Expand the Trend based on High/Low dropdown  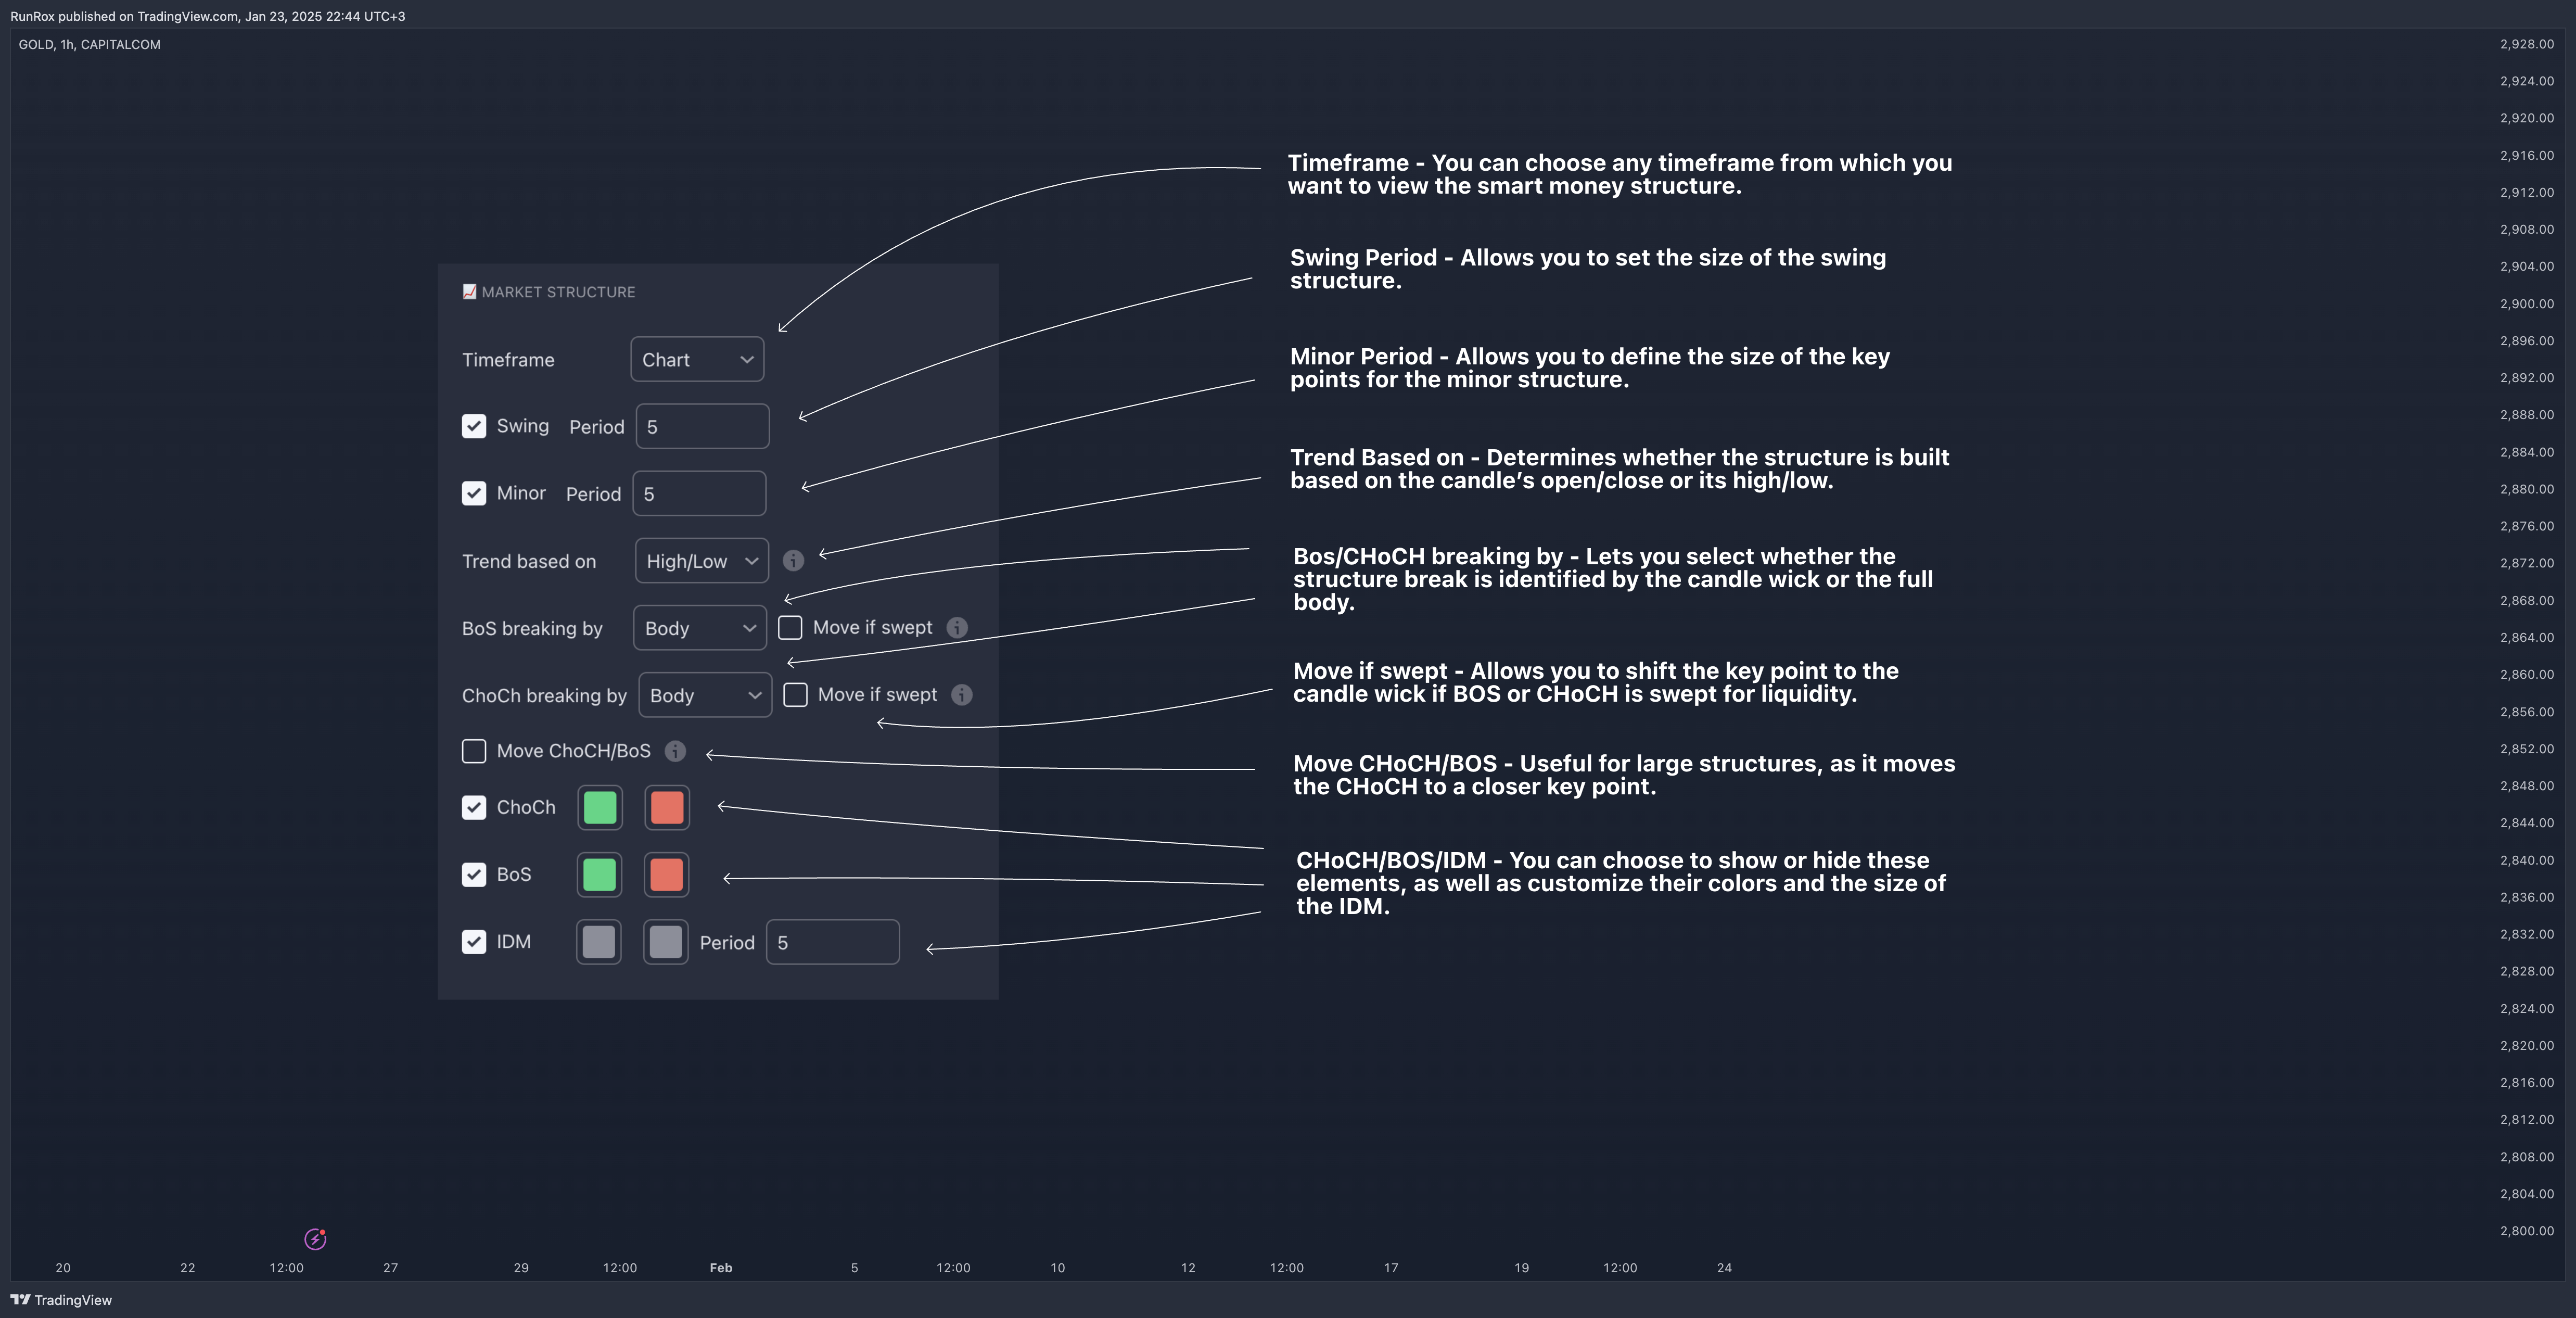pos(701,561)
